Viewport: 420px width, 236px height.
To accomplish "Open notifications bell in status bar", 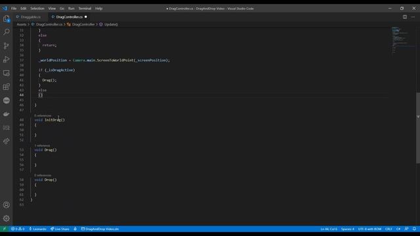I will point(414,229).
